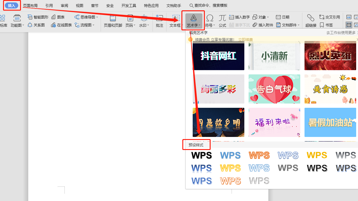The width and height of the screenshot is (358, 201).
Task: Click 去工作台使用更多 link
Action: (341, 33)
